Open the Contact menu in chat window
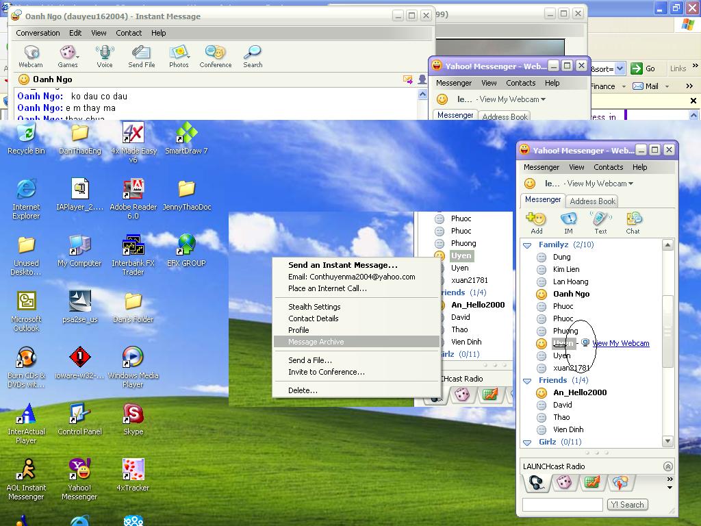The width and height of the screenshot is (701, 526). coord(129,33)
